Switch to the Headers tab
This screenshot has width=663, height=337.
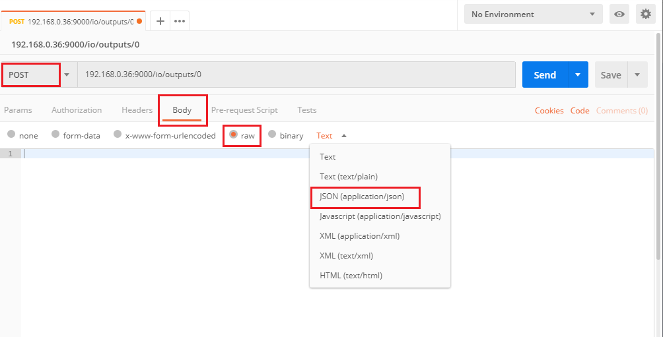tap(137, 110)
